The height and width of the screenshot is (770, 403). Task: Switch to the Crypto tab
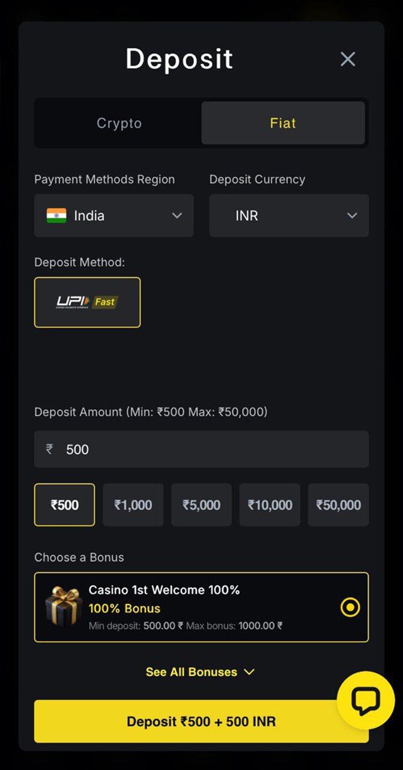point(118,123)
